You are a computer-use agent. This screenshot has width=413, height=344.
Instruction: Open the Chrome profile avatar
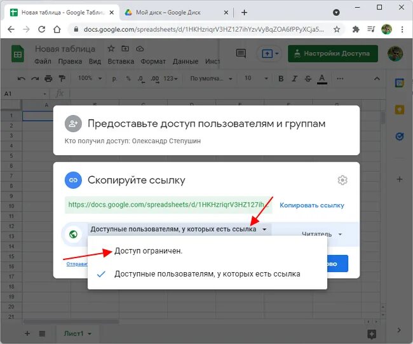[387, 29]
